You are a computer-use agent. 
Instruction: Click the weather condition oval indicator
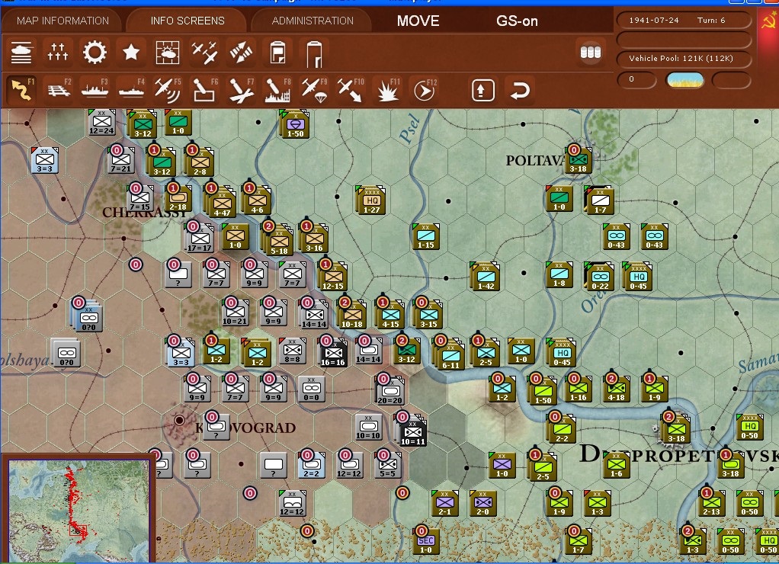685,79
